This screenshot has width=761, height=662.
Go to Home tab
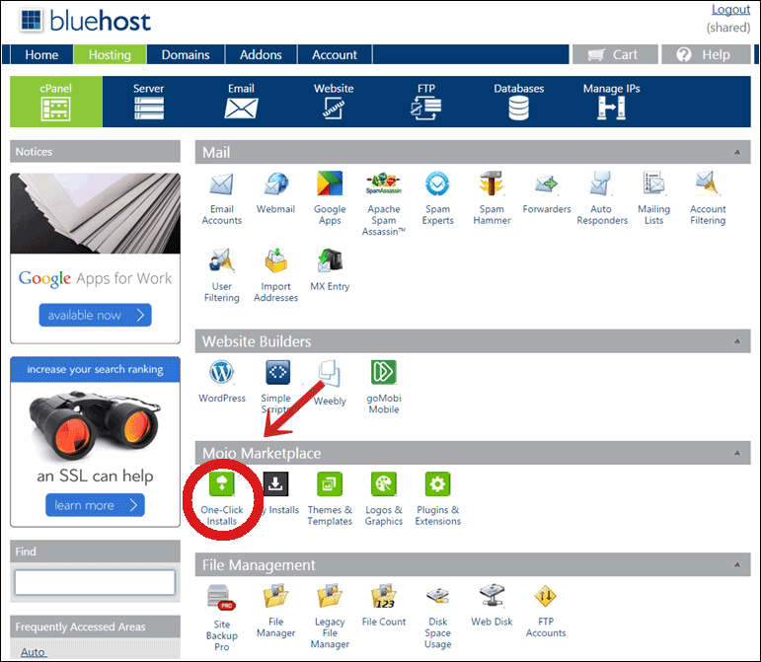coord(41,54)
